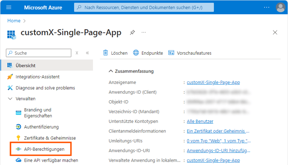Open Anzeigename customX-Single-Page-App link
Viewport: 288px width, 165px height.
pyautogui.click(x=213, y=83)
